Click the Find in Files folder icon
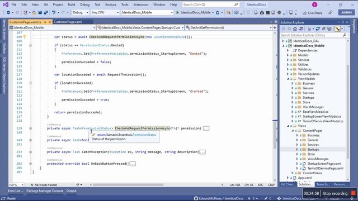Image resolution: width=358 pixels, height=201 pixels. click(x=228, y=12)
